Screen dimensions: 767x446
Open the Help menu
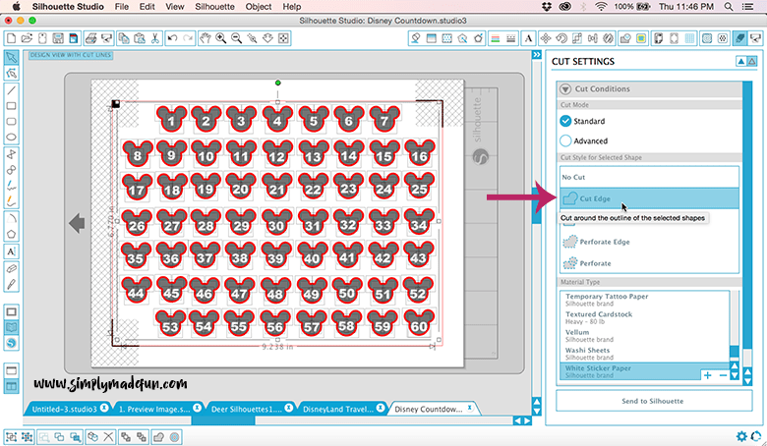click(x=291, y=7)
